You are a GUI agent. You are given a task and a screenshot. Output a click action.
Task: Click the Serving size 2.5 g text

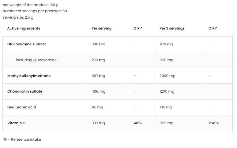17,17
